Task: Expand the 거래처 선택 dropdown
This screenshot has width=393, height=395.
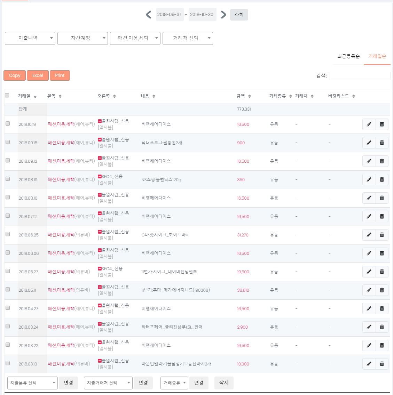Action: (x=188, y=38)
